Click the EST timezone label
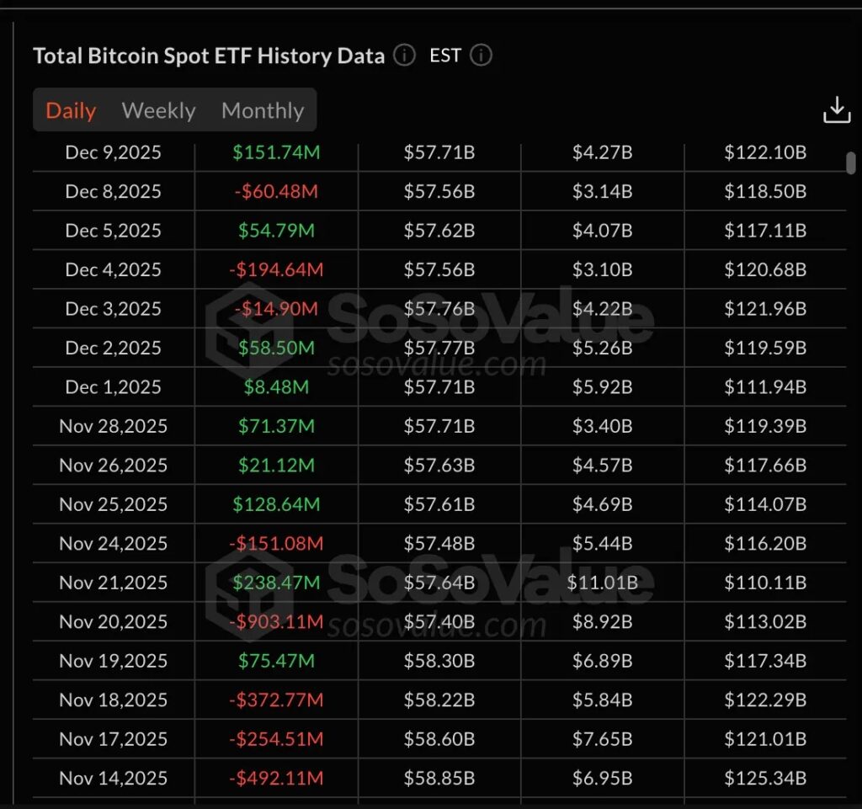Viewport: 862px width, 809px height. coord(444,56)
